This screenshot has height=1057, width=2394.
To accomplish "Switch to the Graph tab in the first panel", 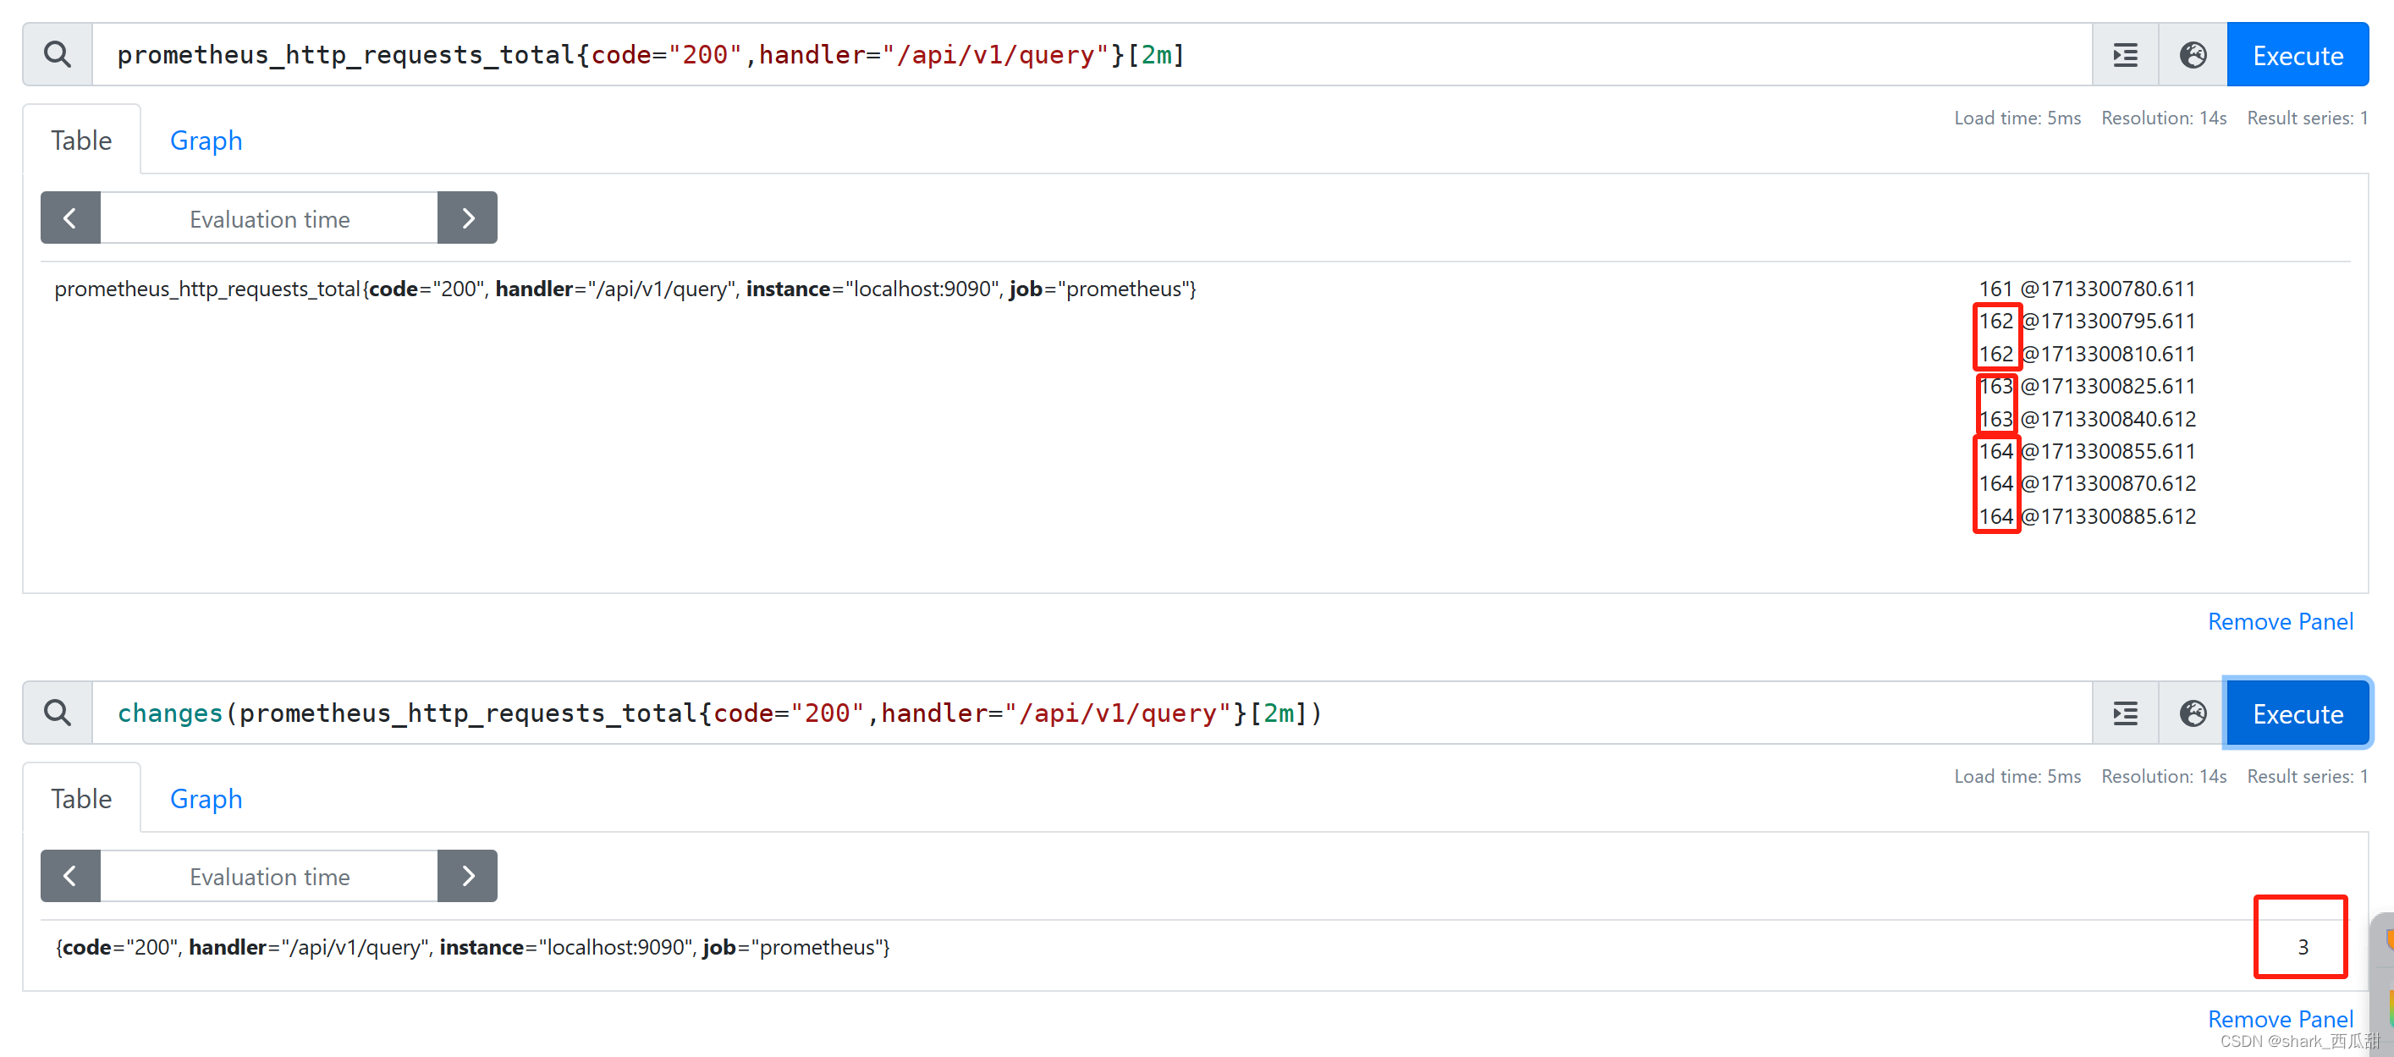I will point(206,140).
